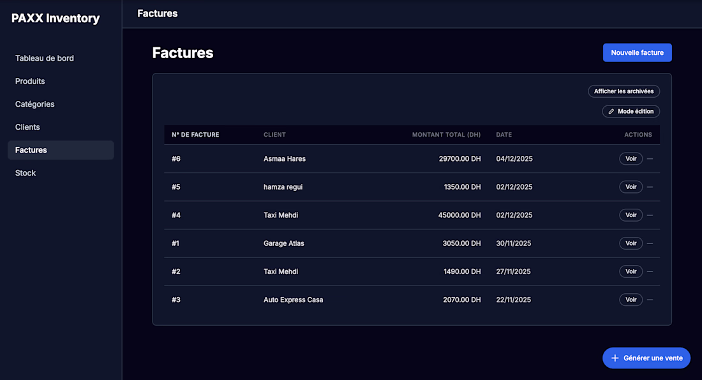Select Factures in sidebar
Viewport: 702px width, 380px height.
[31, 150]
